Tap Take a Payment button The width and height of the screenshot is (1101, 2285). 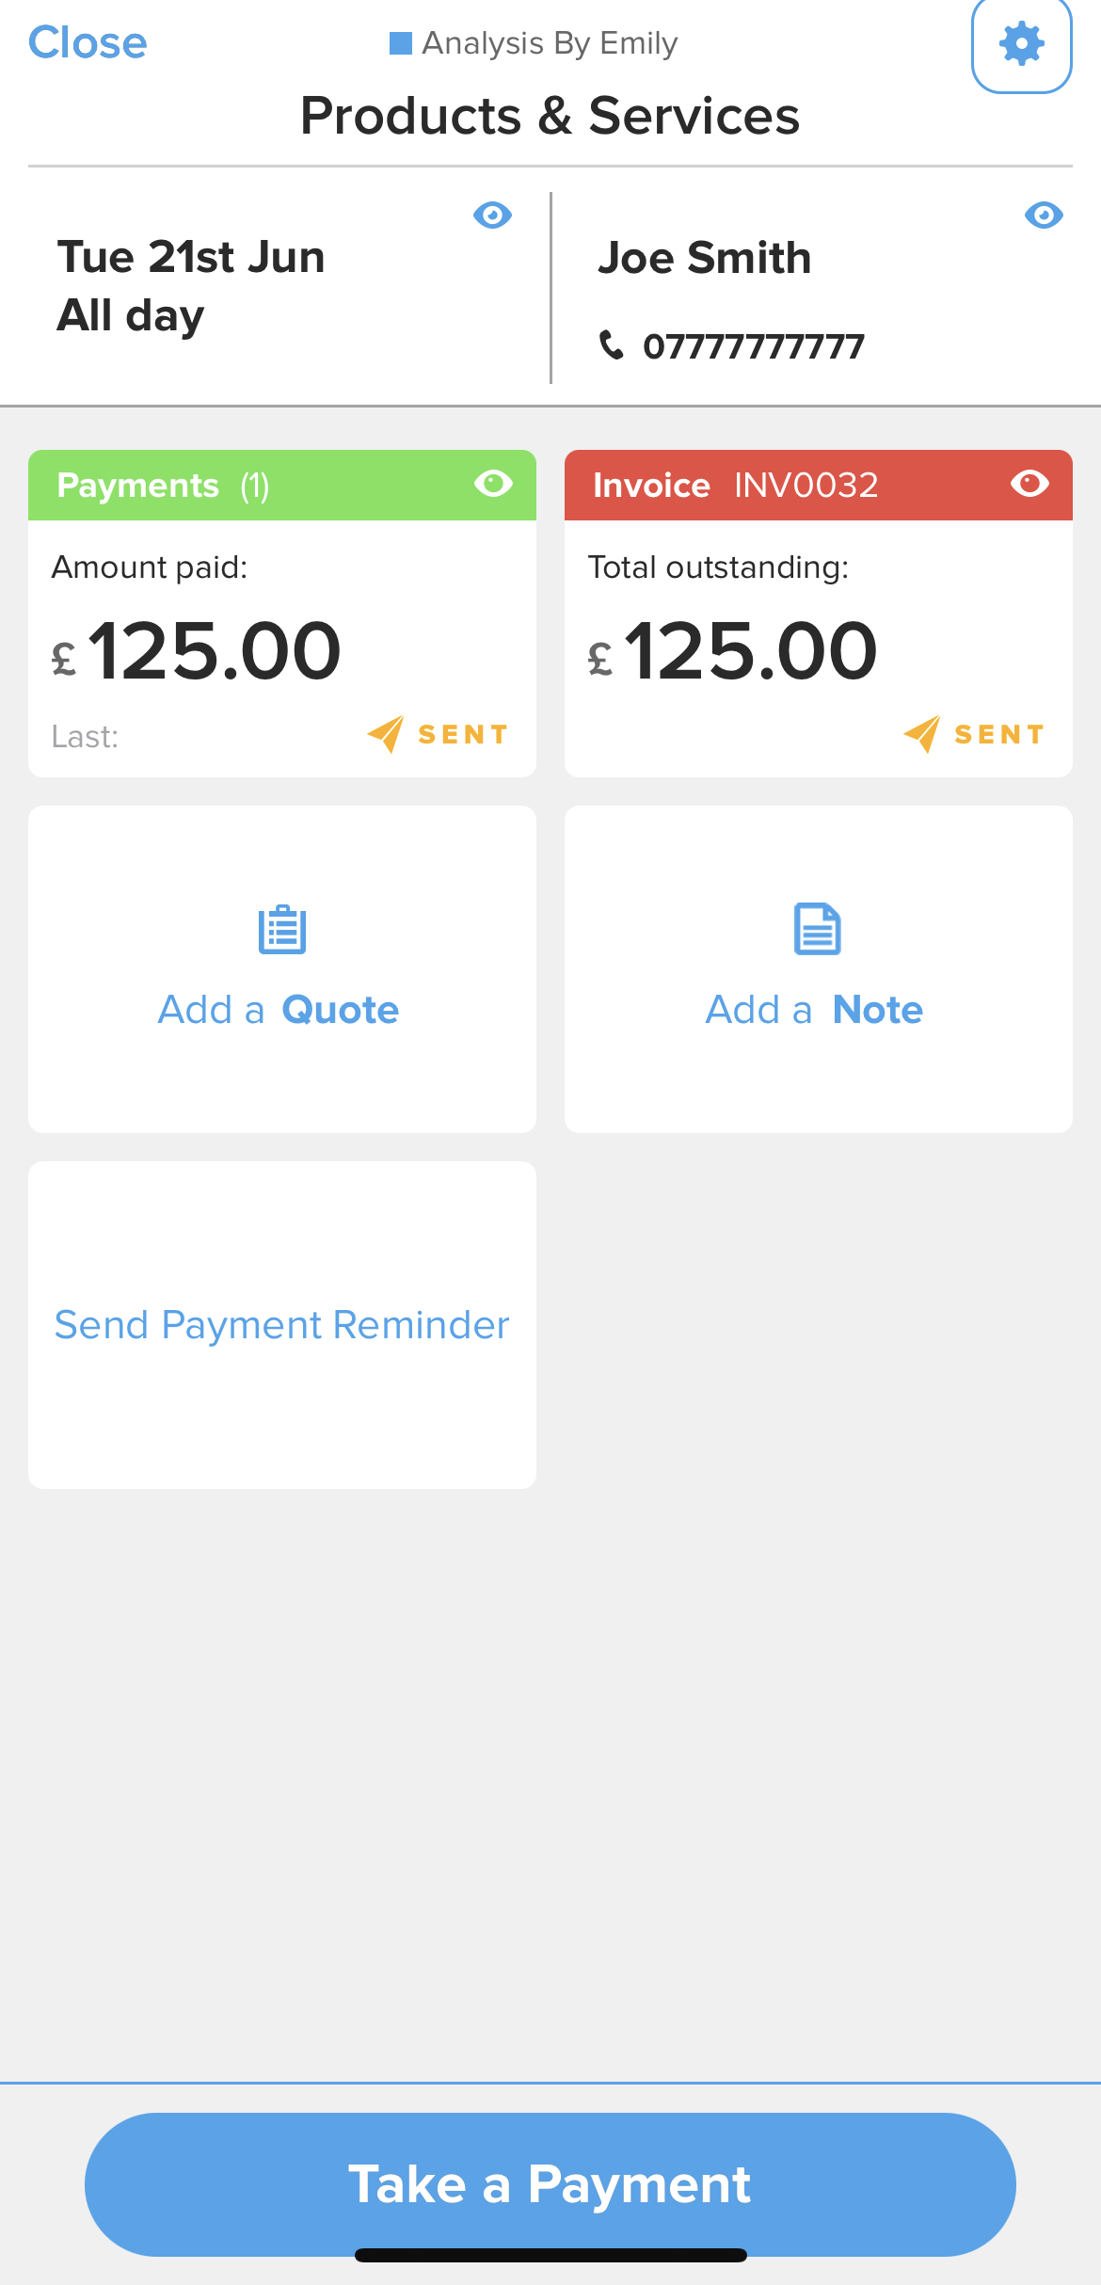click(x=550, y=2184)
